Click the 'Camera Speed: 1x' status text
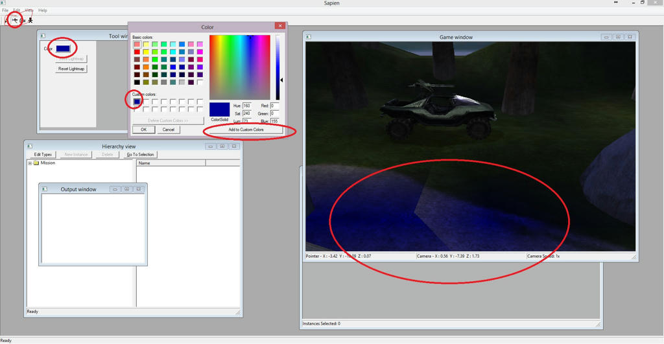Viewport: 664px width, 344px height. tap(543, 256)
